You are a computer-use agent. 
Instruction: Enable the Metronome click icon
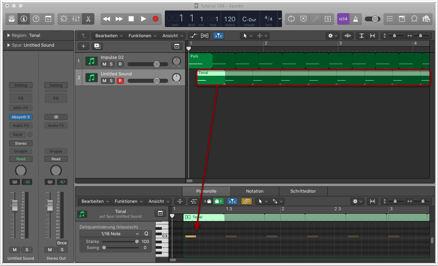[x=355, y=19]
